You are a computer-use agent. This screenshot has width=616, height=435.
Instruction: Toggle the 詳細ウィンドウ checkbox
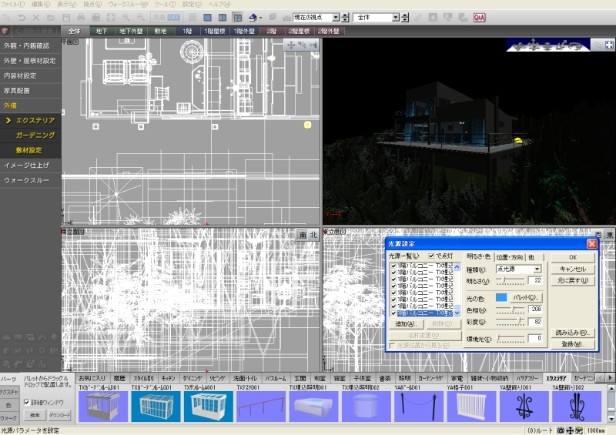[x=26, y=402]
